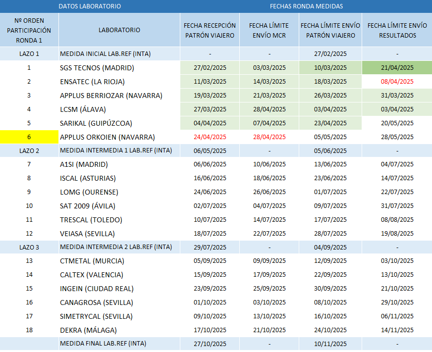Select the ISCAL (ASTURIAS) cell
The height and width of the screenshot is (352, 432).
(119, 178)
